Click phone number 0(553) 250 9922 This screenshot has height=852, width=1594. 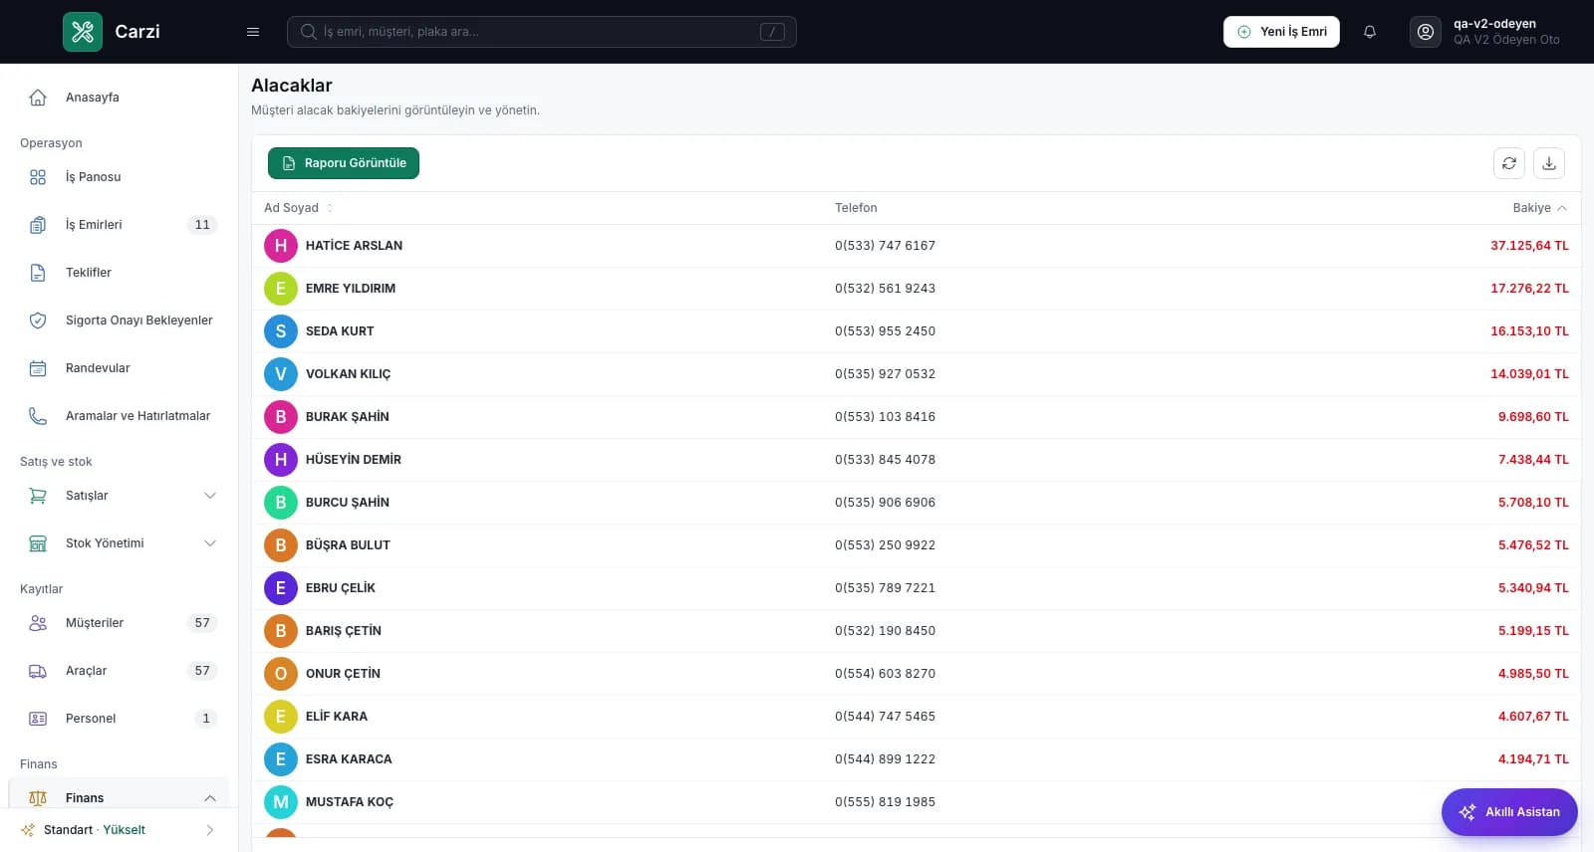tap(885, 545)
